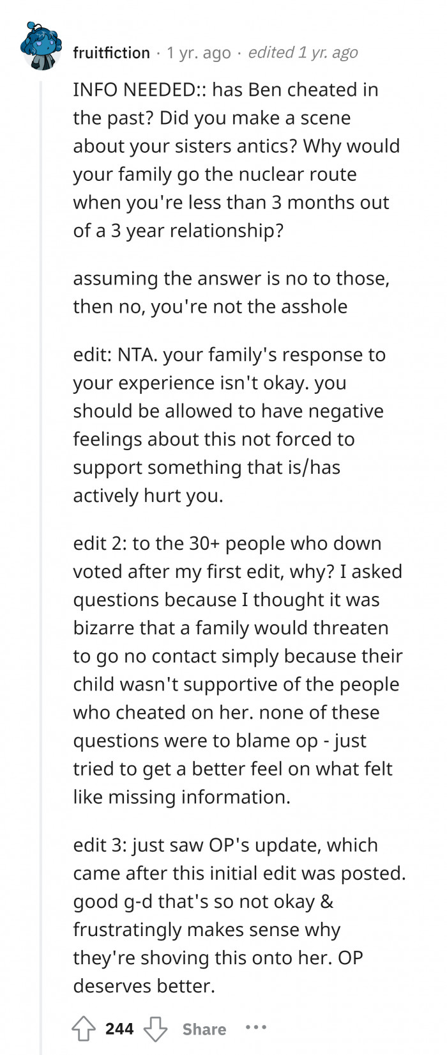This screenshot has width=447, height=1055.
Task: Open the fruitfiction username profile link
Action: pos(111,52)
